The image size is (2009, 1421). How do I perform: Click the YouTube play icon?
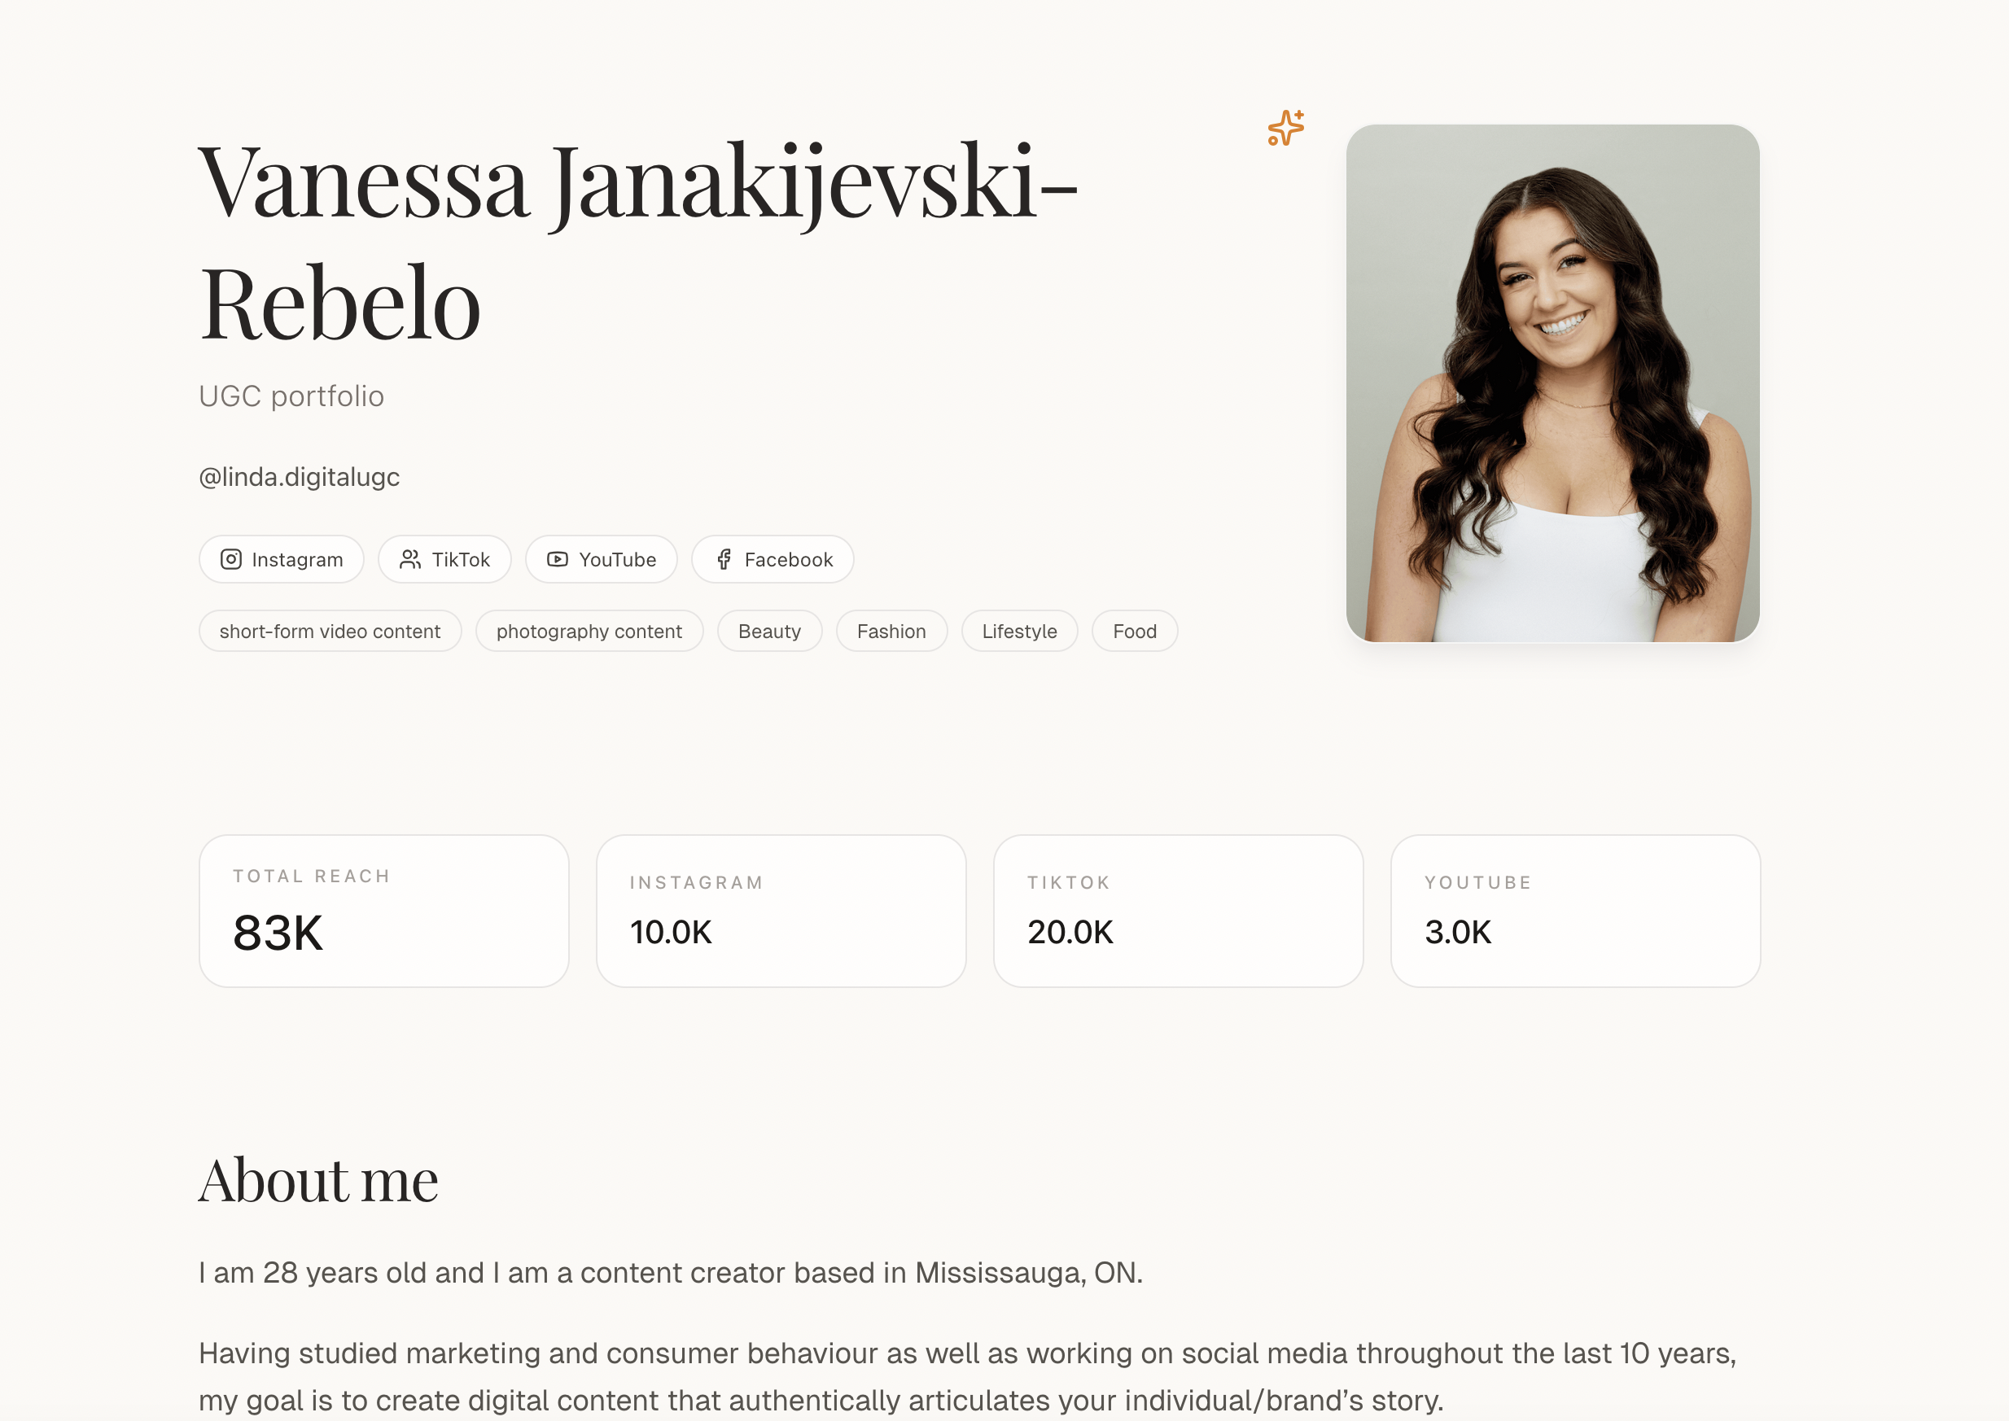[558, 559]
